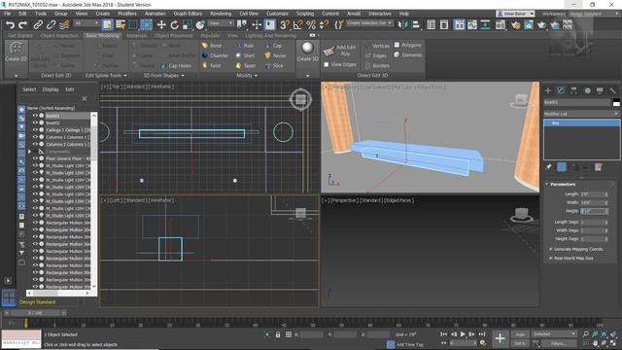Click the Cap Holes button
This screenshot has height=350, width=622.
coord(176,65)
